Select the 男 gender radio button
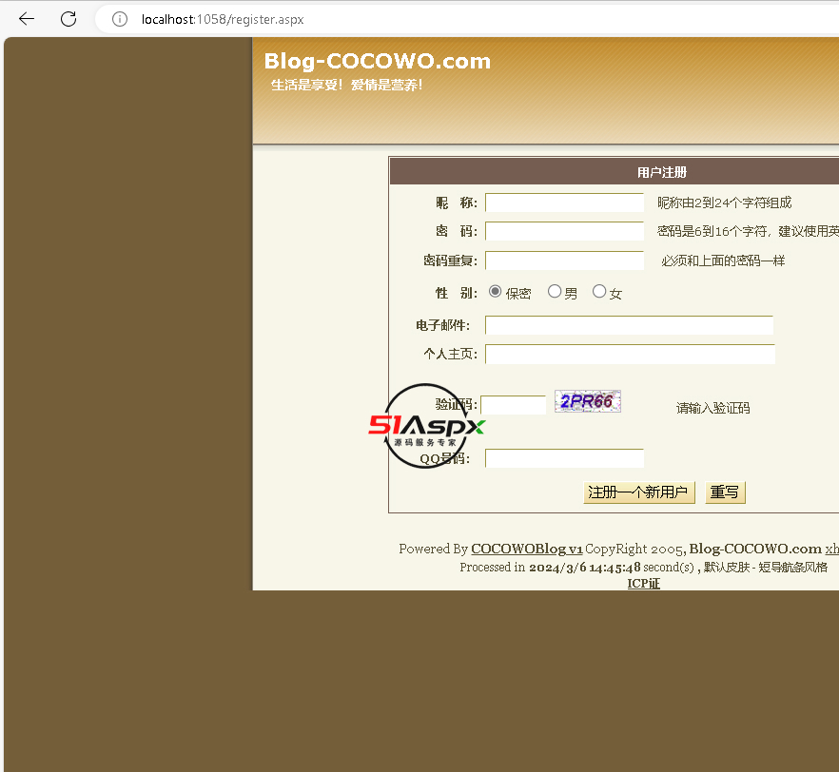This screenshot has width=839, height=772. click(x=555, y=291)
